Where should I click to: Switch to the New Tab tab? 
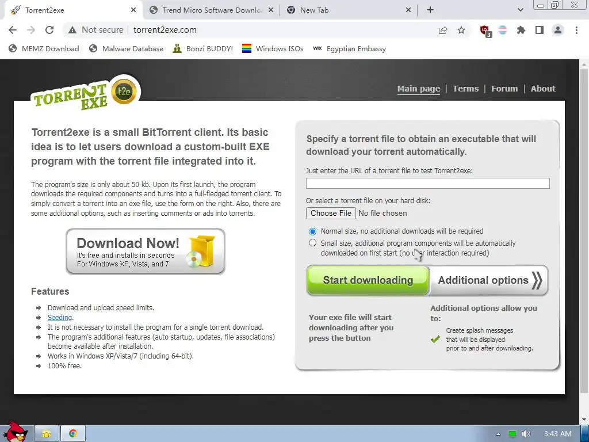pos(348,10)
